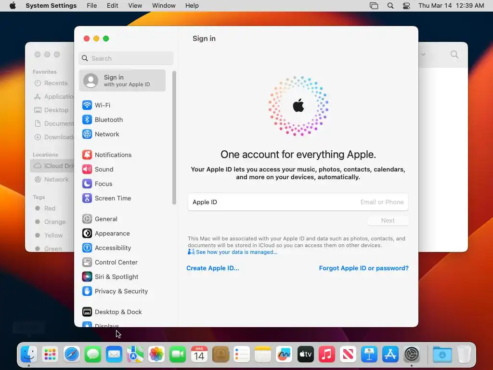
Task: Open Messages app in the Dock
Action: tap(93, 354)
